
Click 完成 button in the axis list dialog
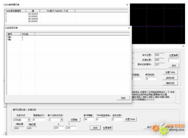coord(123,98)
